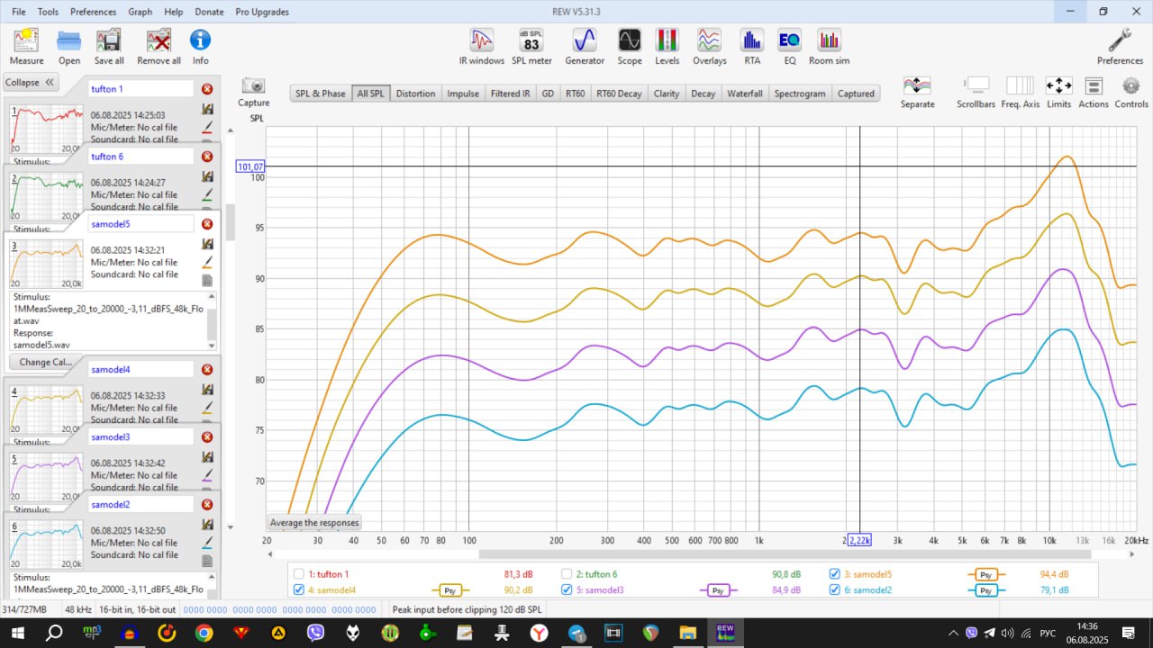1153x648 pixels.
Task: Switch to the Spectrogram tab
Action: pos(800,94)
